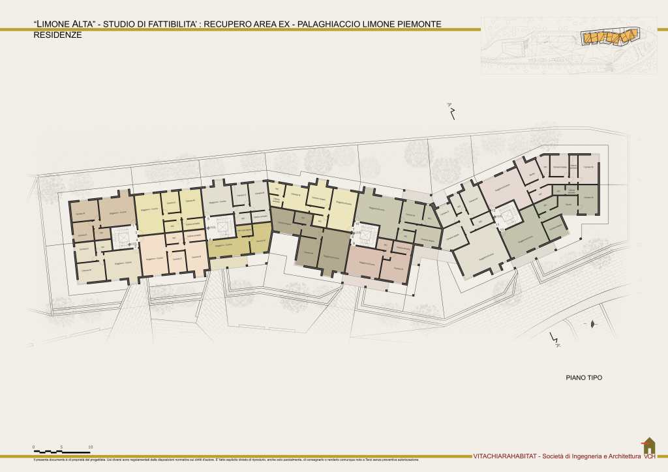Click the section marker A below the building

[x=555, y=339]
